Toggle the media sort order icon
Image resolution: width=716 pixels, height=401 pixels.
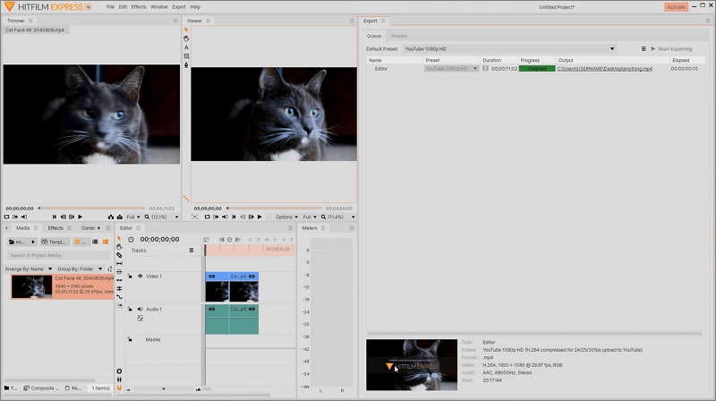pos(109,269)
